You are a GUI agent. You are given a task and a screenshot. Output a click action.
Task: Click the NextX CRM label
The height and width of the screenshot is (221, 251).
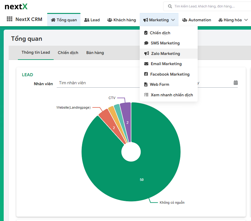[x=29, y=19]
